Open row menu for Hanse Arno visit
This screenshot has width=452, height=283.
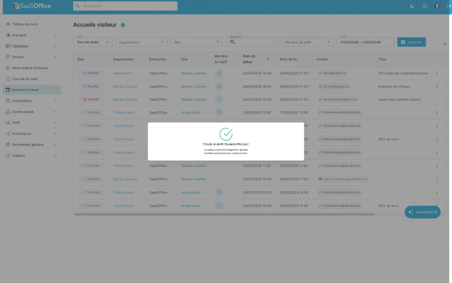point(437,73)
